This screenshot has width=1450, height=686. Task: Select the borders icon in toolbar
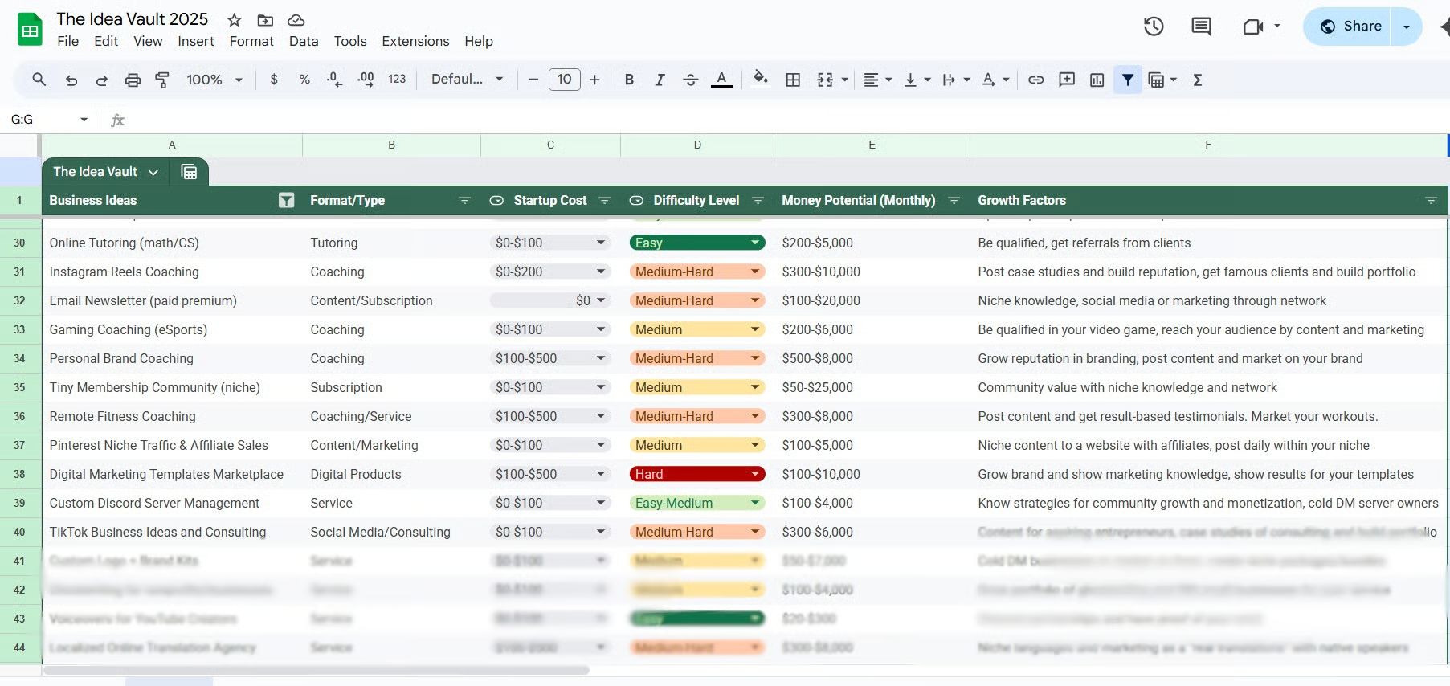[x=793, y=80]
